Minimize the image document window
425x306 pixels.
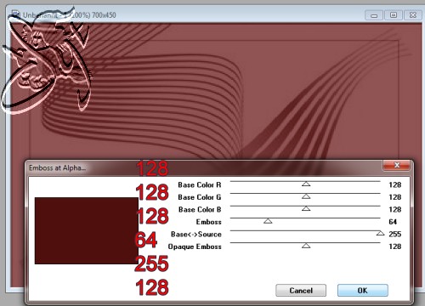[x=374, y=15]
